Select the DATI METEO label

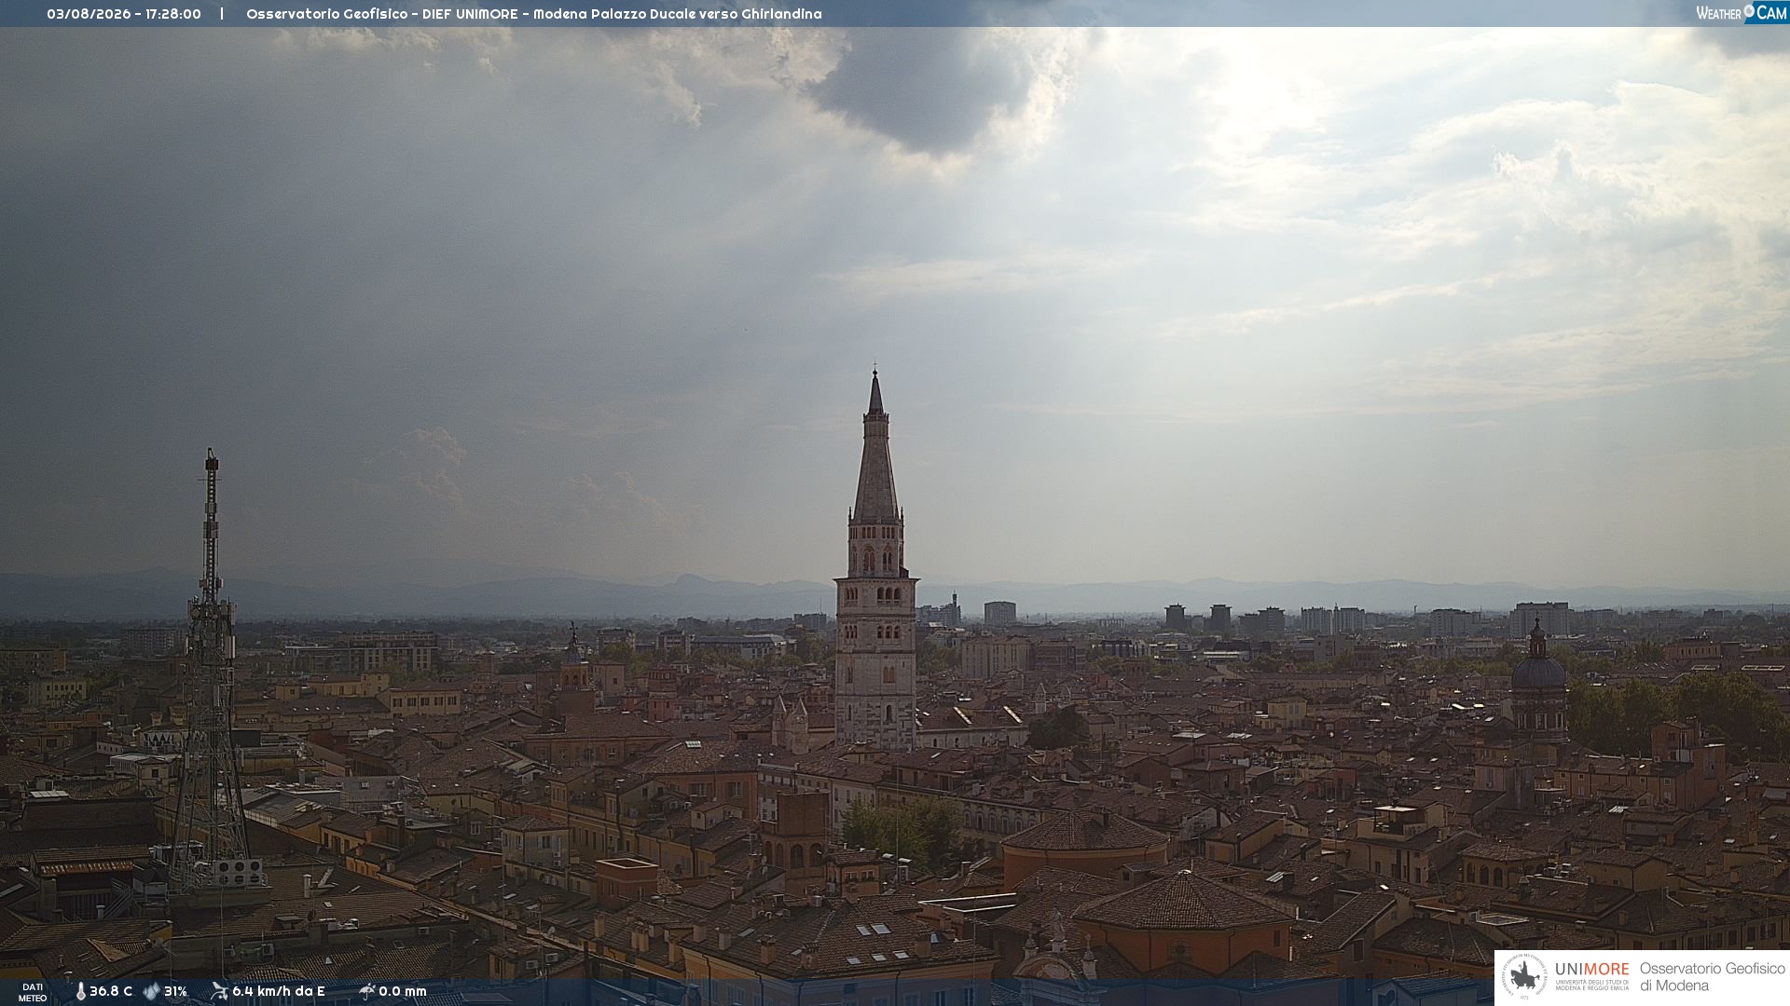pos(33,992)
